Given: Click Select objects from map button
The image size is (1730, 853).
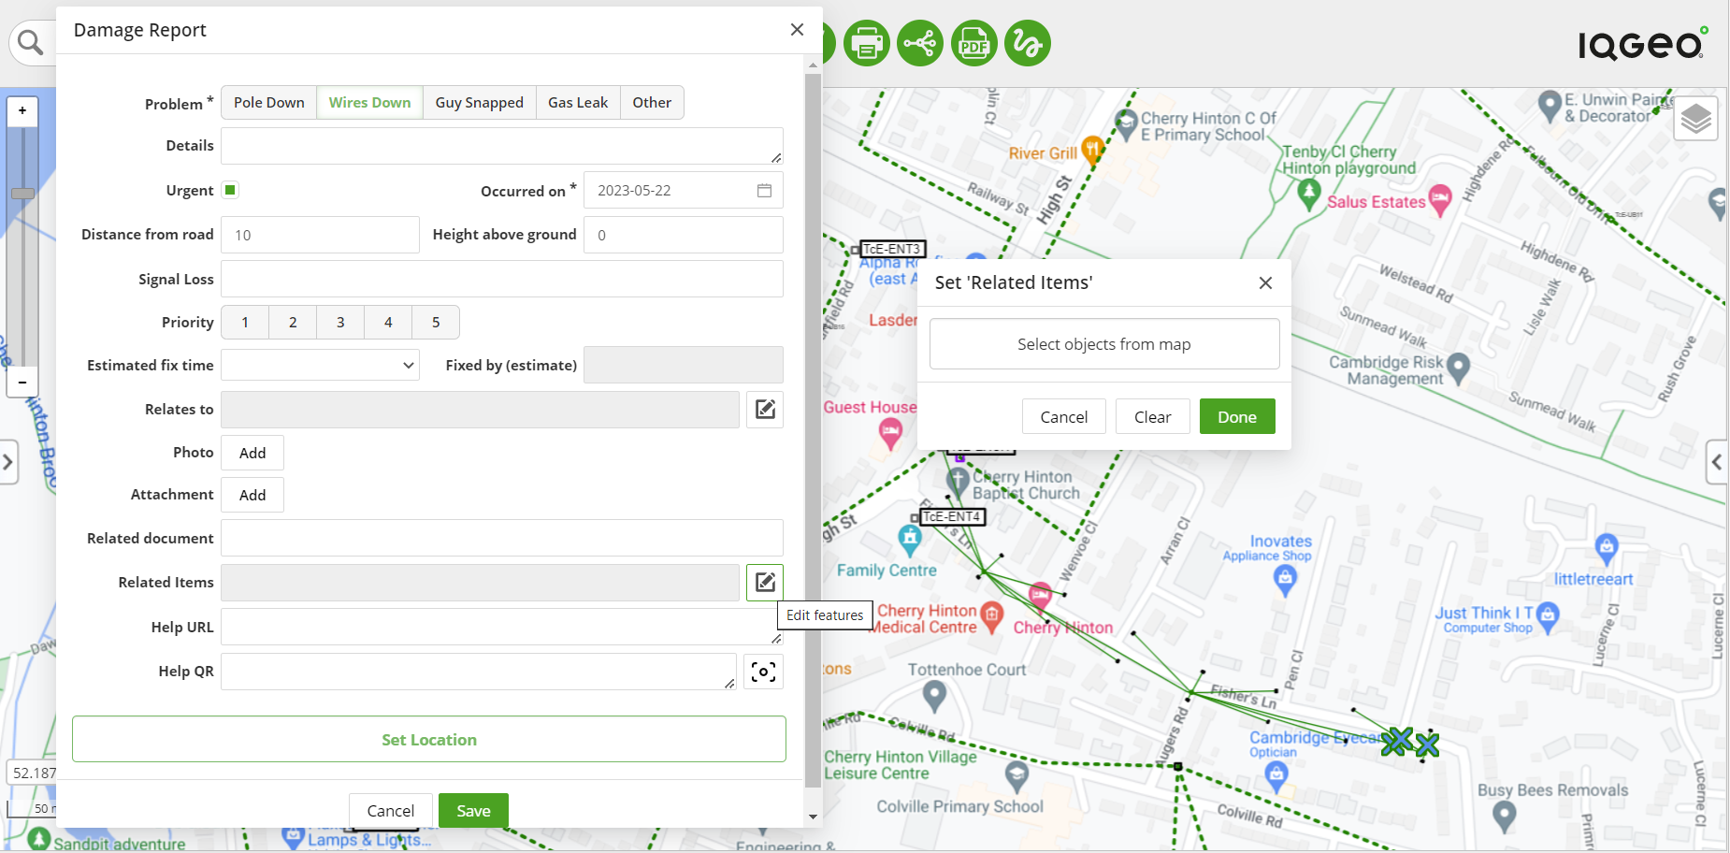Looking at the screenshot, I should [1103, 344].
